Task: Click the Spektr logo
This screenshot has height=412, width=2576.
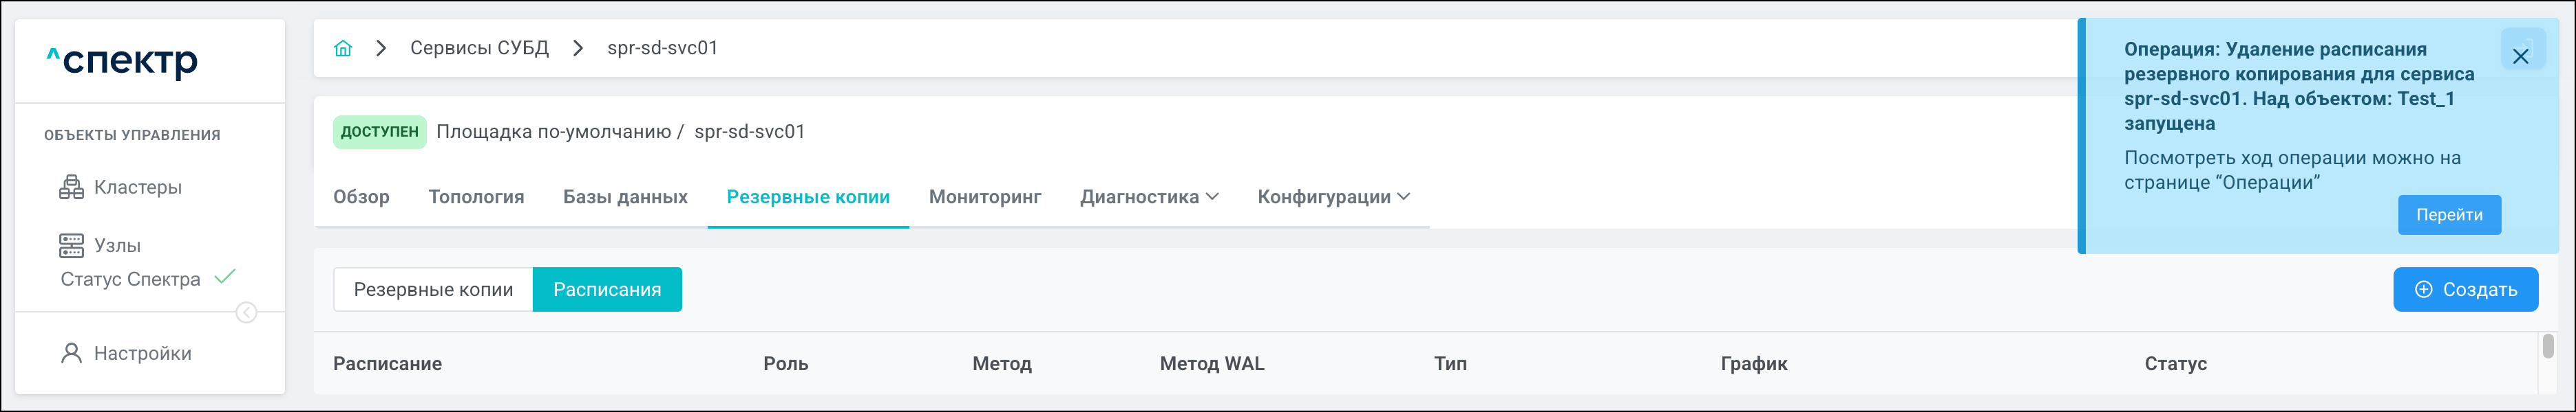Action: 122,61
